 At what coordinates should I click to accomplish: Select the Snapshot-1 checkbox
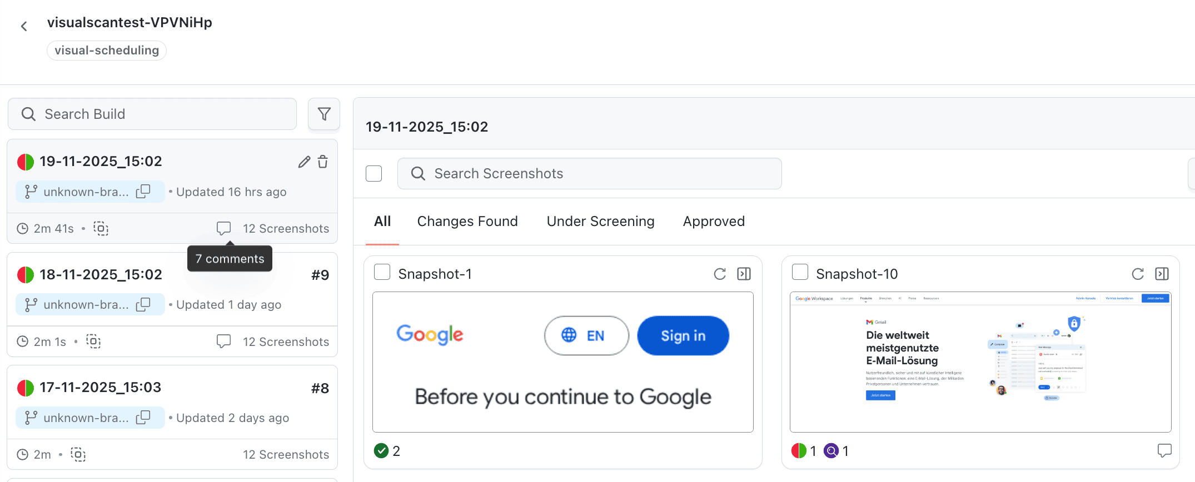pos(382,272)
